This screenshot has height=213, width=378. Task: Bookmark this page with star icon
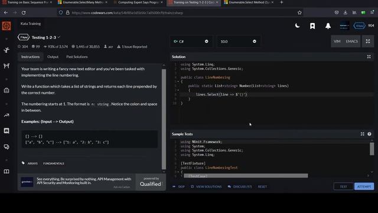coord(299,12)
